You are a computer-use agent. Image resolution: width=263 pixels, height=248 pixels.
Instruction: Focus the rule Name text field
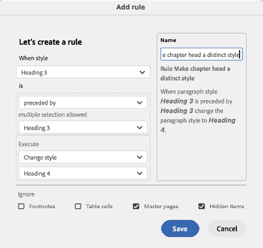click(202, 54)
